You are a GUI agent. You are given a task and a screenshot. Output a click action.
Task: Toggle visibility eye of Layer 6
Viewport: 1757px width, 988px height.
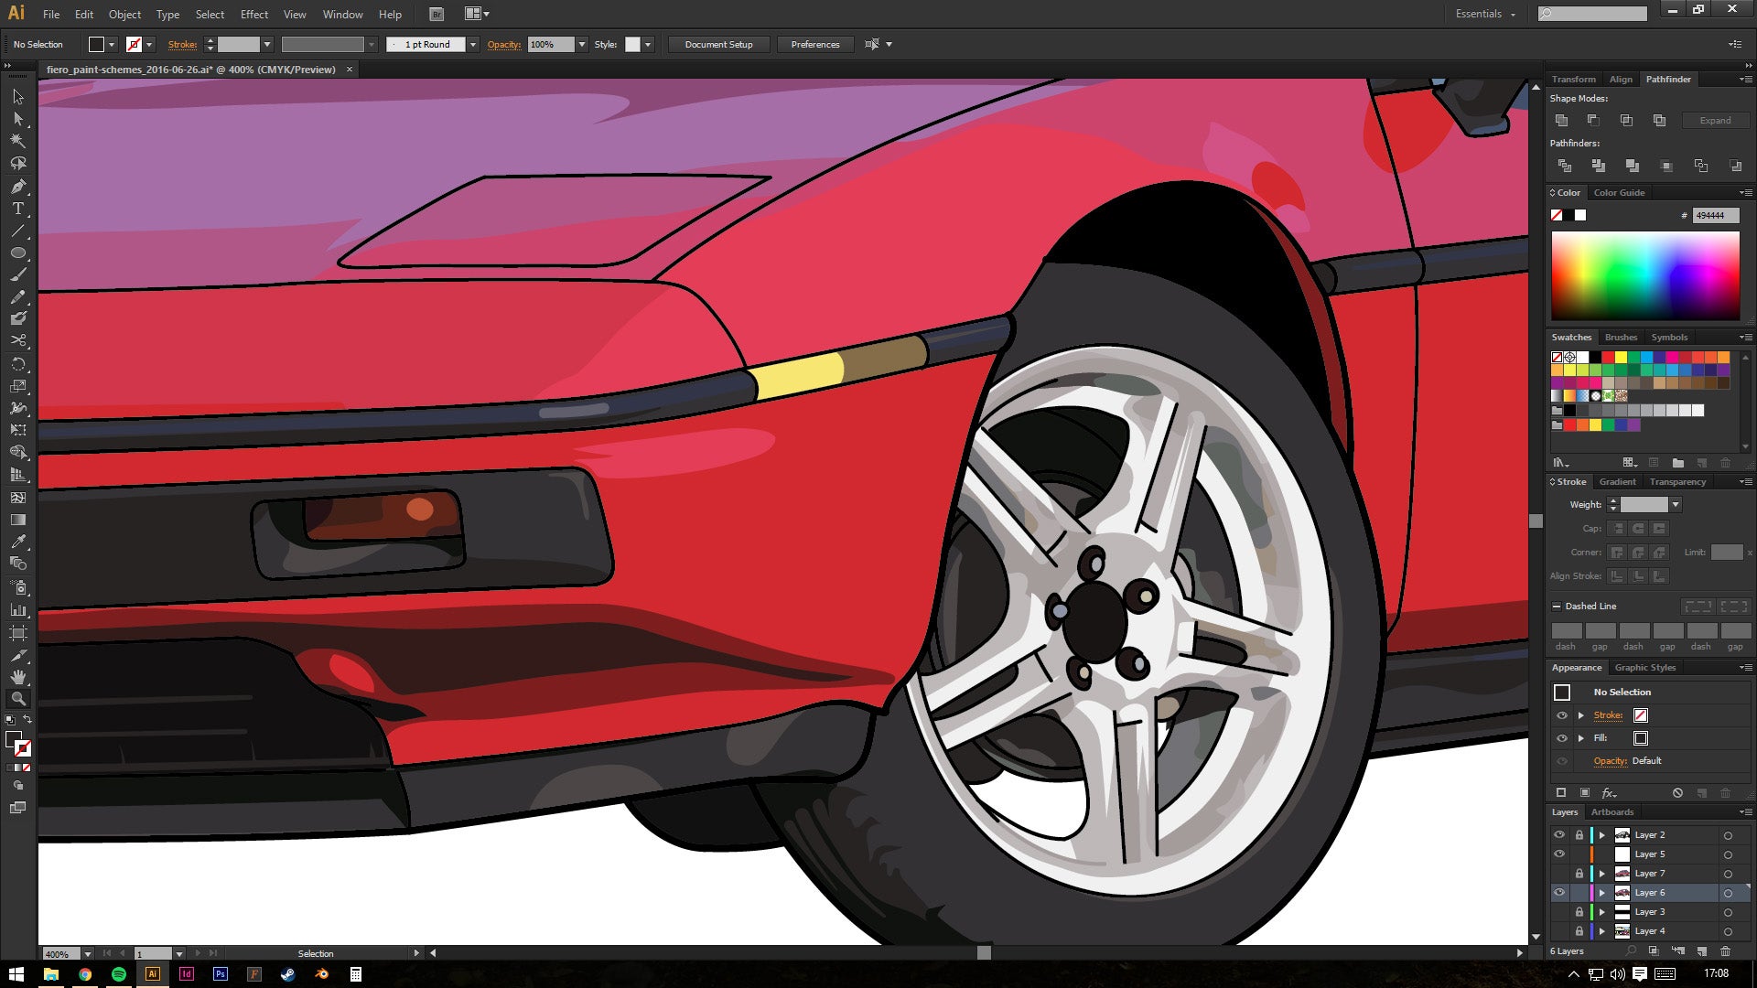tap(1559, 893)
